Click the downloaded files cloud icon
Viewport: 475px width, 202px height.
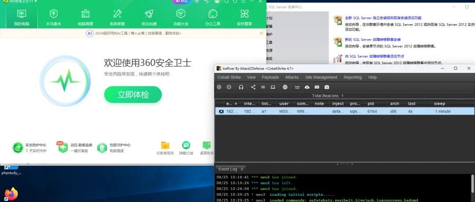307,87
